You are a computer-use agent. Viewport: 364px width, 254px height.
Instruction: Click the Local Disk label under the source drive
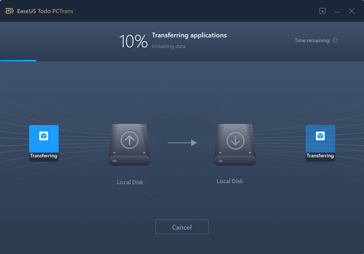[x=130, y=182]
